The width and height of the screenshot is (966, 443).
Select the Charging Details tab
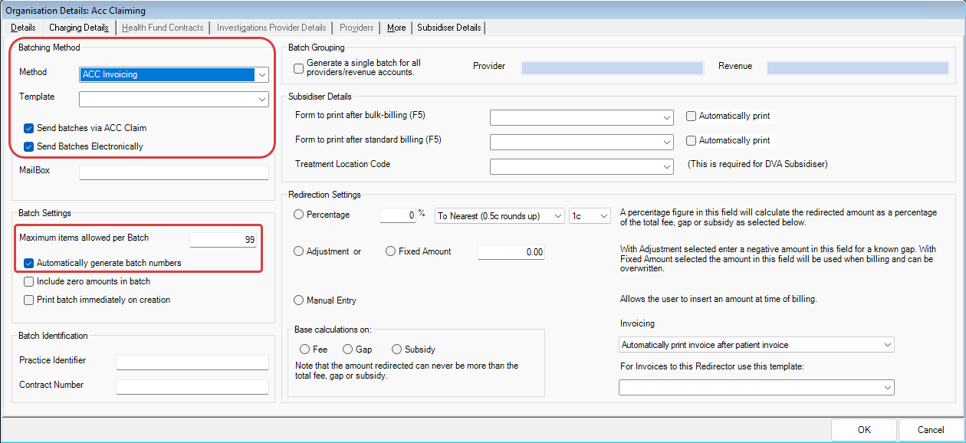(79, 28)
